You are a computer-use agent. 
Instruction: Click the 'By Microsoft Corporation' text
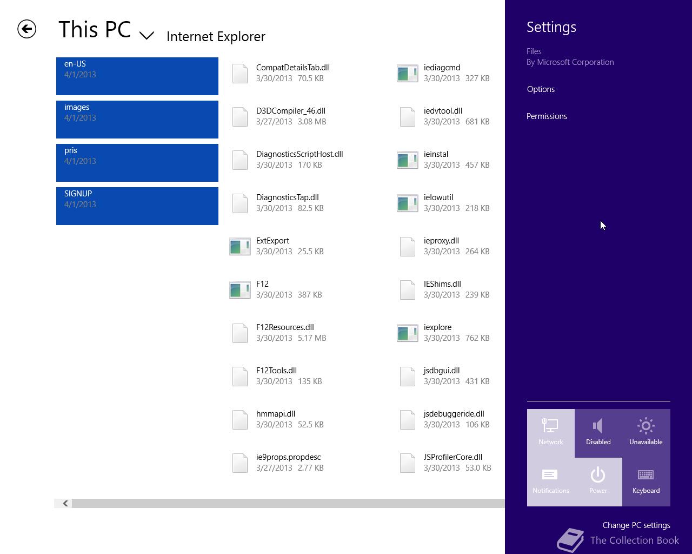(x=570, y=62)
